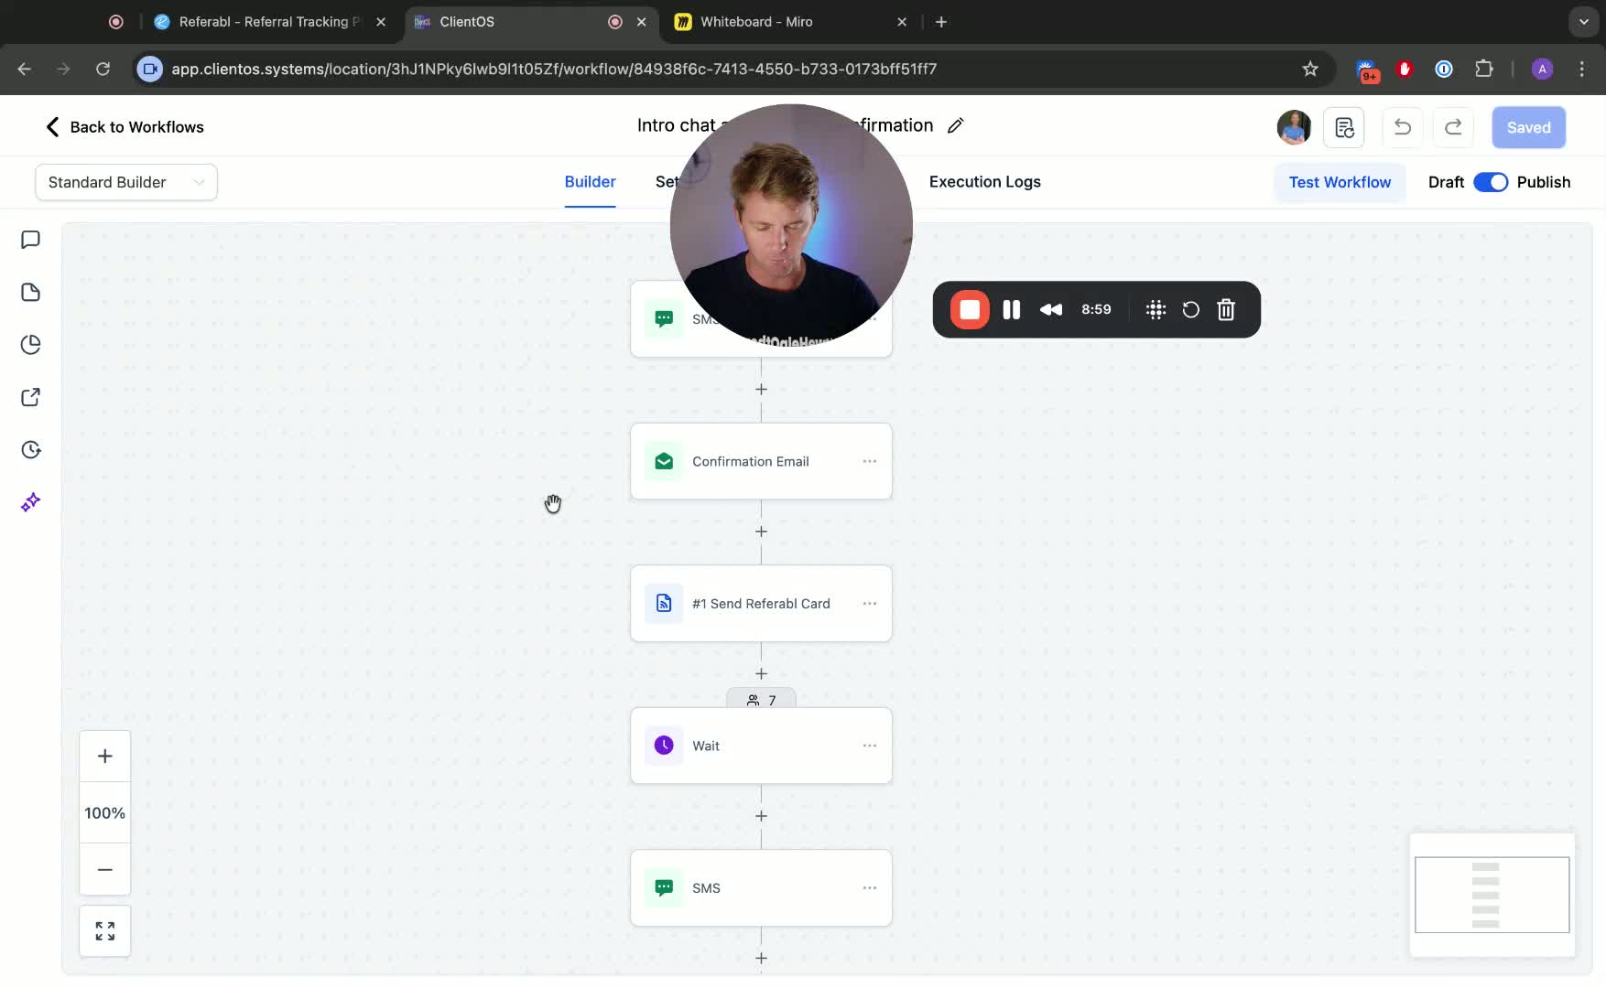
Task: Click the 7 contacts badge above Wait
Action: (x=761, y=700)
